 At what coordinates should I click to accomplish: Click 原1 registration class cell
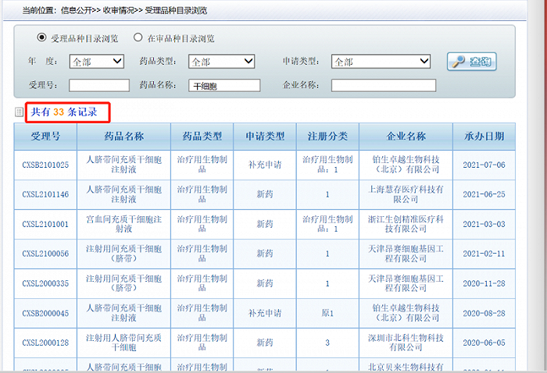tap(327, 313)
